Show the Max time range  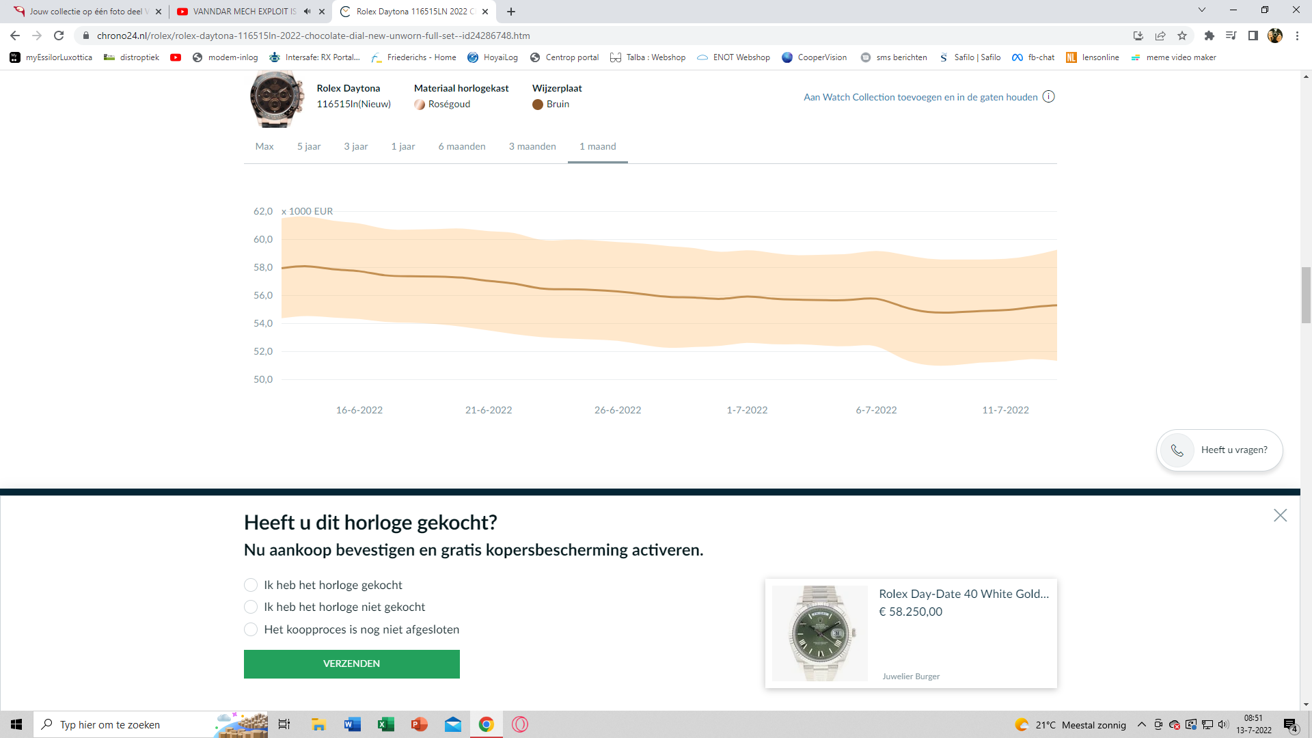(x=264, y=146)
